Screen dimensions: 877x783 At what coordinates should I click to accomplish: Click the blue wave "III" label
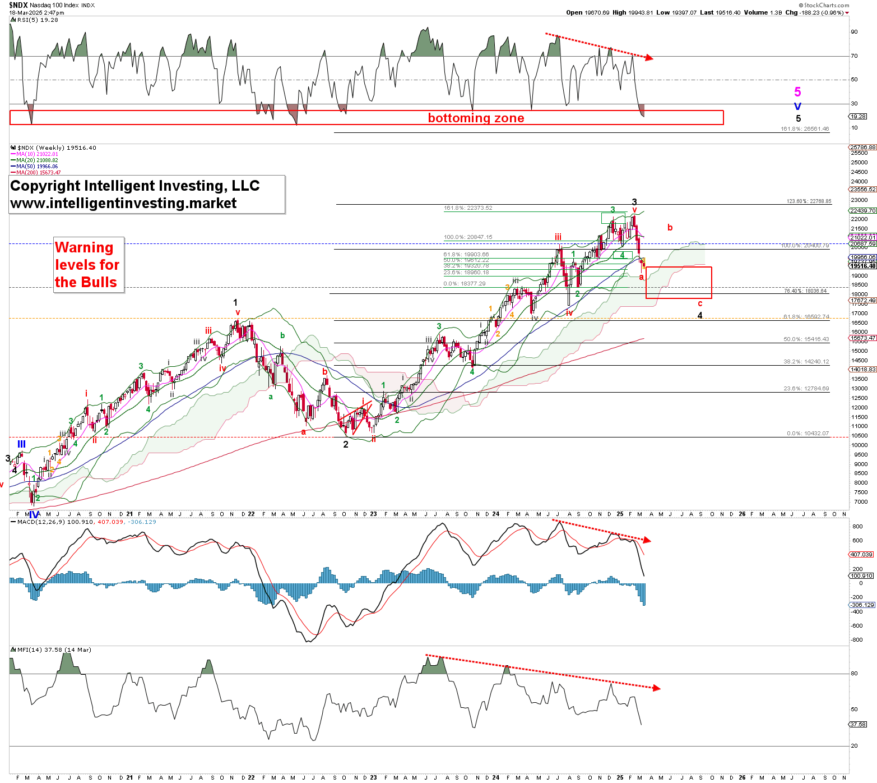(x=21, y=444)
